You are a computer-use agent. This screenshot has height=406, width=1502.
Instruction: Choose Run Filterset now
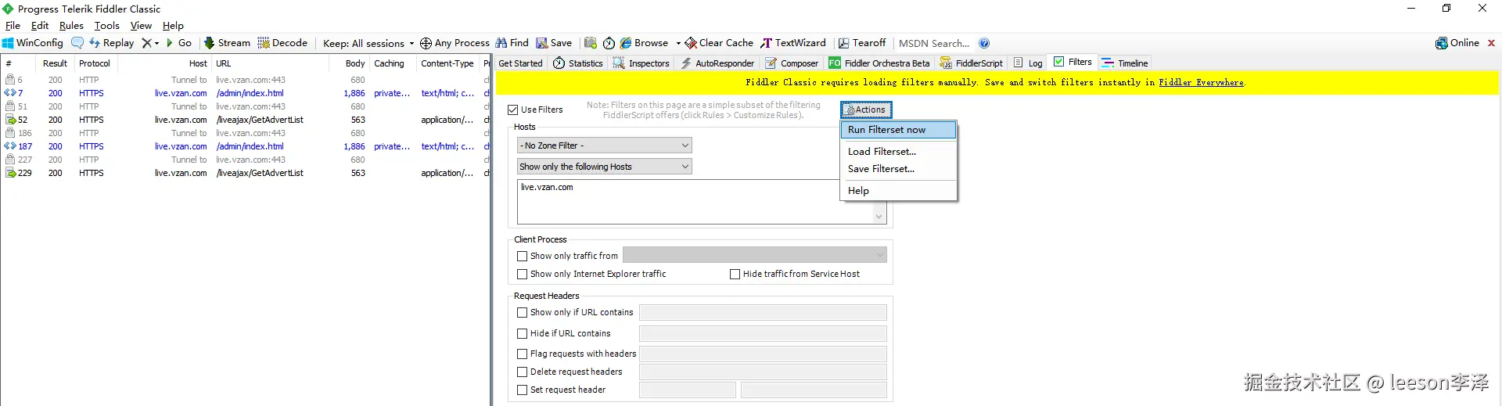898,130
